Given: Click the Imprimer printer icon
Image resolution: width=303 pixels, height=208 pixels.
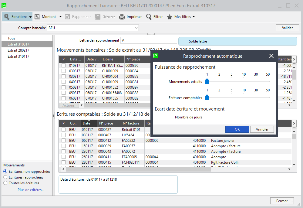Looking at the screenshot, I should (x=122, y=17).
